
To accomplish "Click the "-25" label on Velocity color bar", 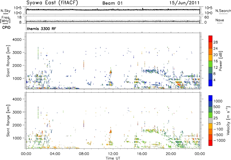I will [217, 123].
